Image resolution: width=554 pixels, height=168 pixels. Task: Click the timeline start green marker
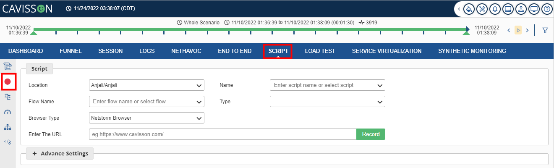click(x=34, y=32)
